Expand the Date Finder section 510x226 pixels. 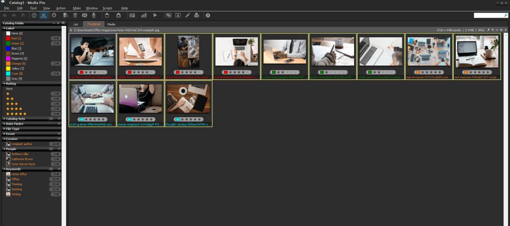click(x=15, y=124)
